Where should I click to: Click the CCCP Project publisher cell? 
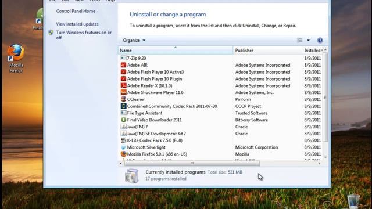click(248, 106)
